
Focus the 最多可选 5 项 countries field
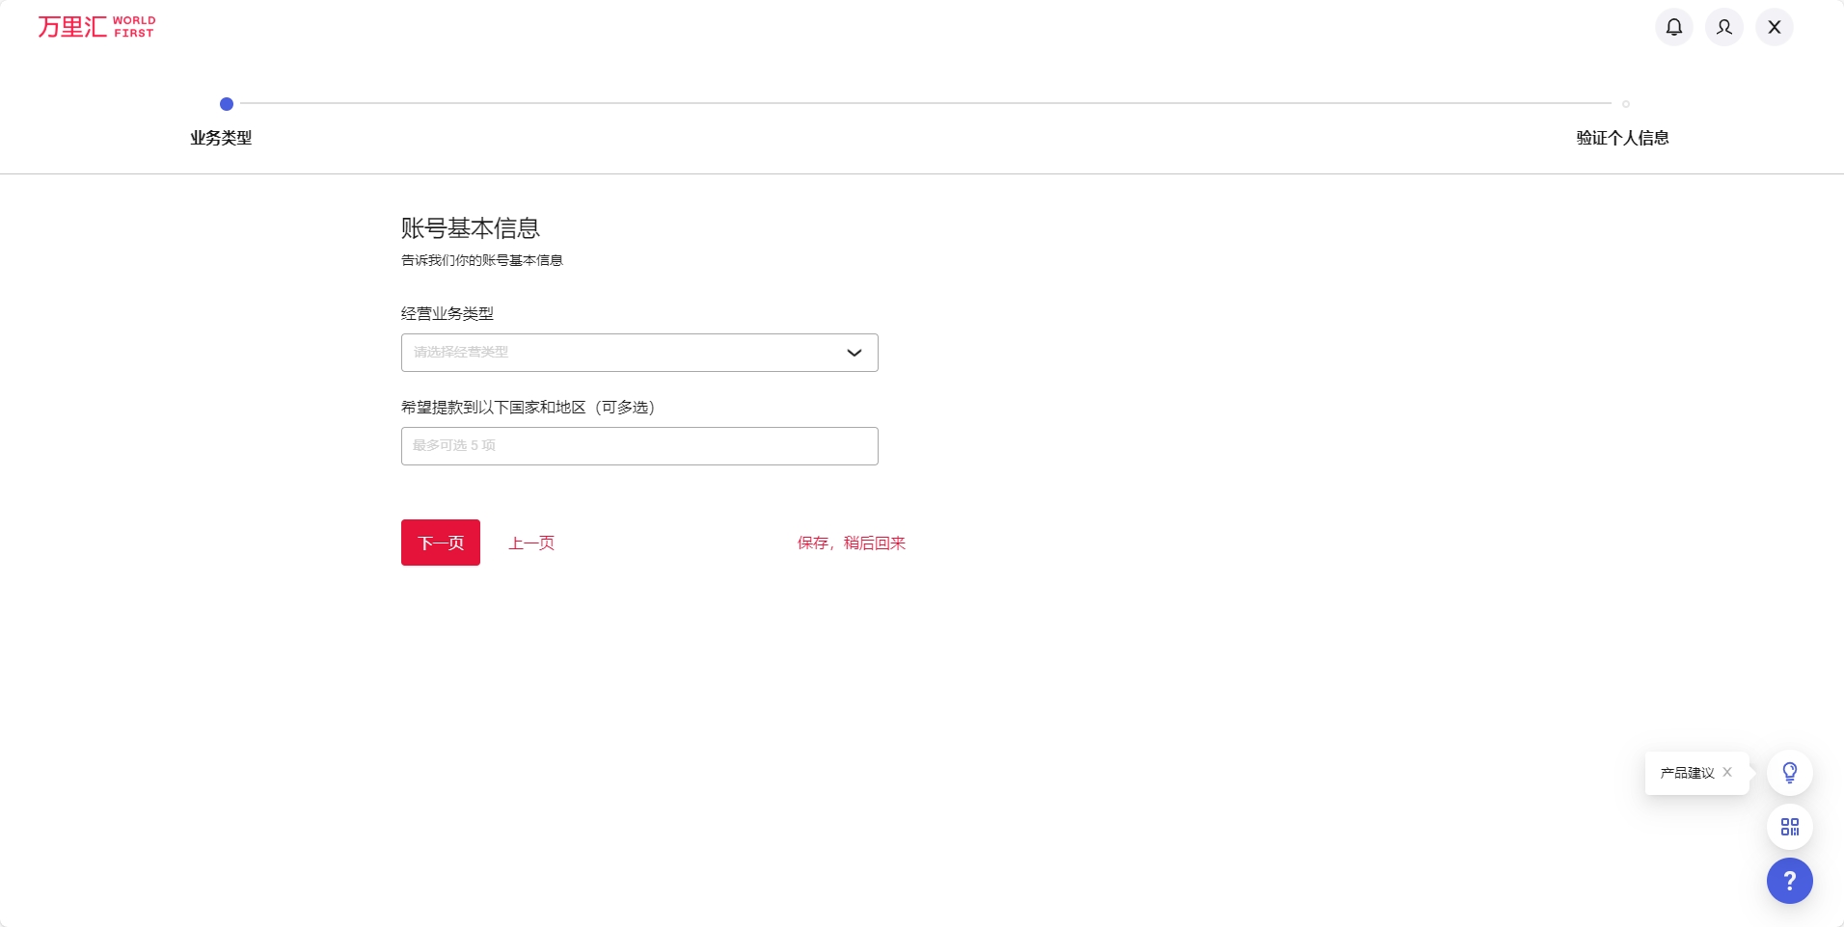pos(639,446)
